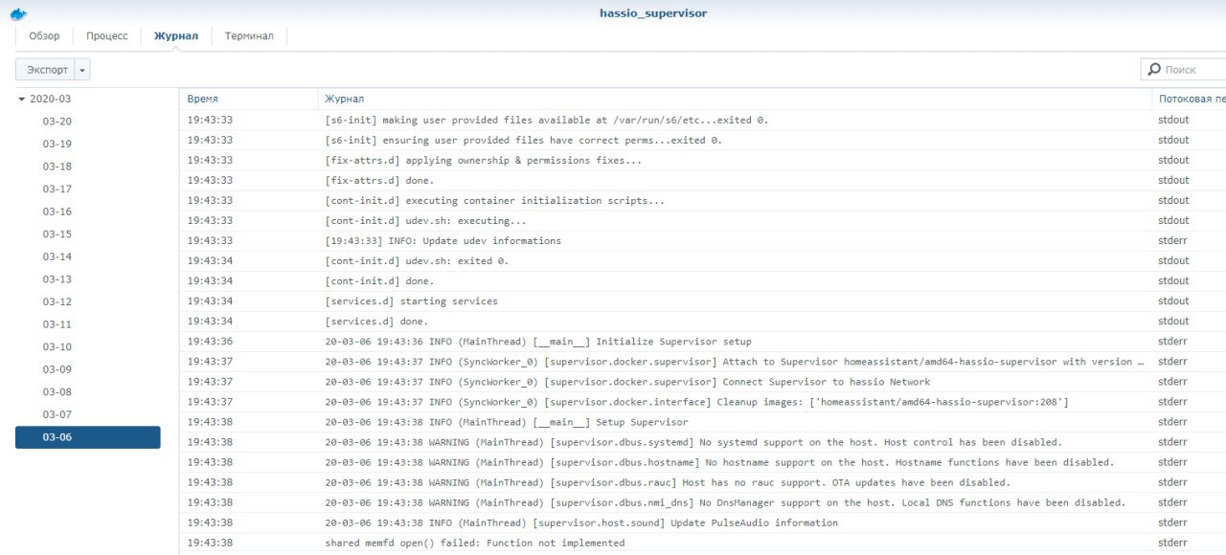Select log date 03-13
The image size is (1226, 555).
tap(57, 279)
